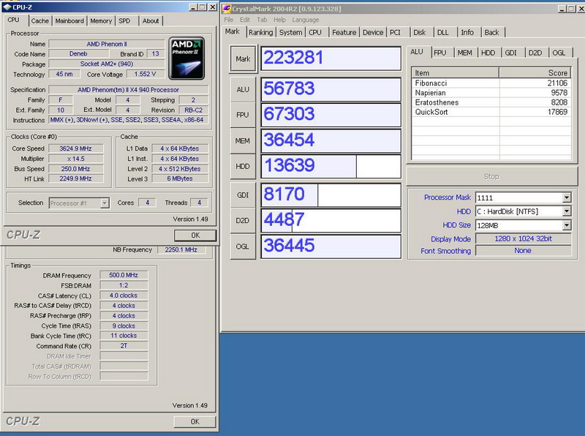Click the Font Smoothing None field

(523, 250)
